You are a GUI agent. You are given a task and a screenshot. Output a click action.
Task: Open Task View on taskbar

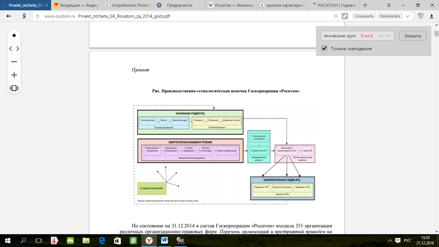click(38, 240)
